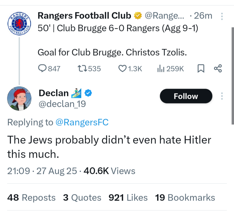Click the share icon on Rangers tweet

tap(218, 68)
